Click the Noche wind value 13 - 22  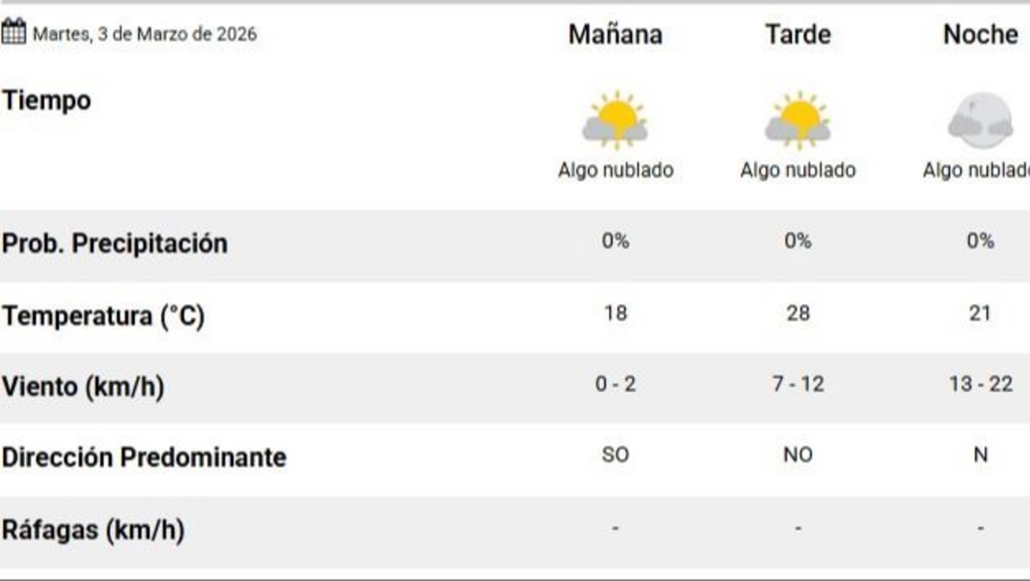(980, 385)
